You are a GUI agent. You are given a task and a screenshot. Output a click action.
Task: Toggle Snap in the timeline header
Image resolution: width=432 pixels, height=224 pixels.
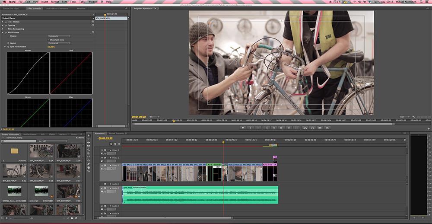point(111,144)
